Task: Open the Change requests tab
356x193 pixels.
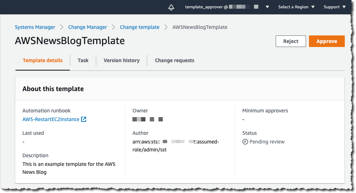Action: (x=175, y=61)
